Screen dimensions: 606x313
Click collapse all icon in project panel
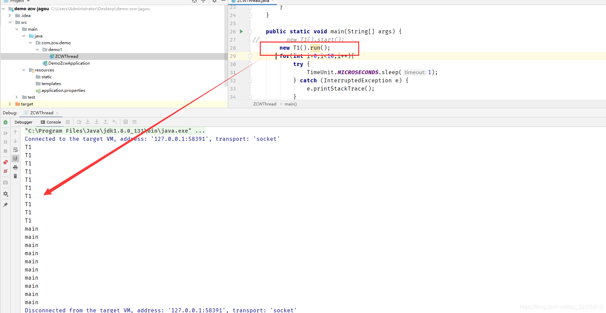pos(203,1)
